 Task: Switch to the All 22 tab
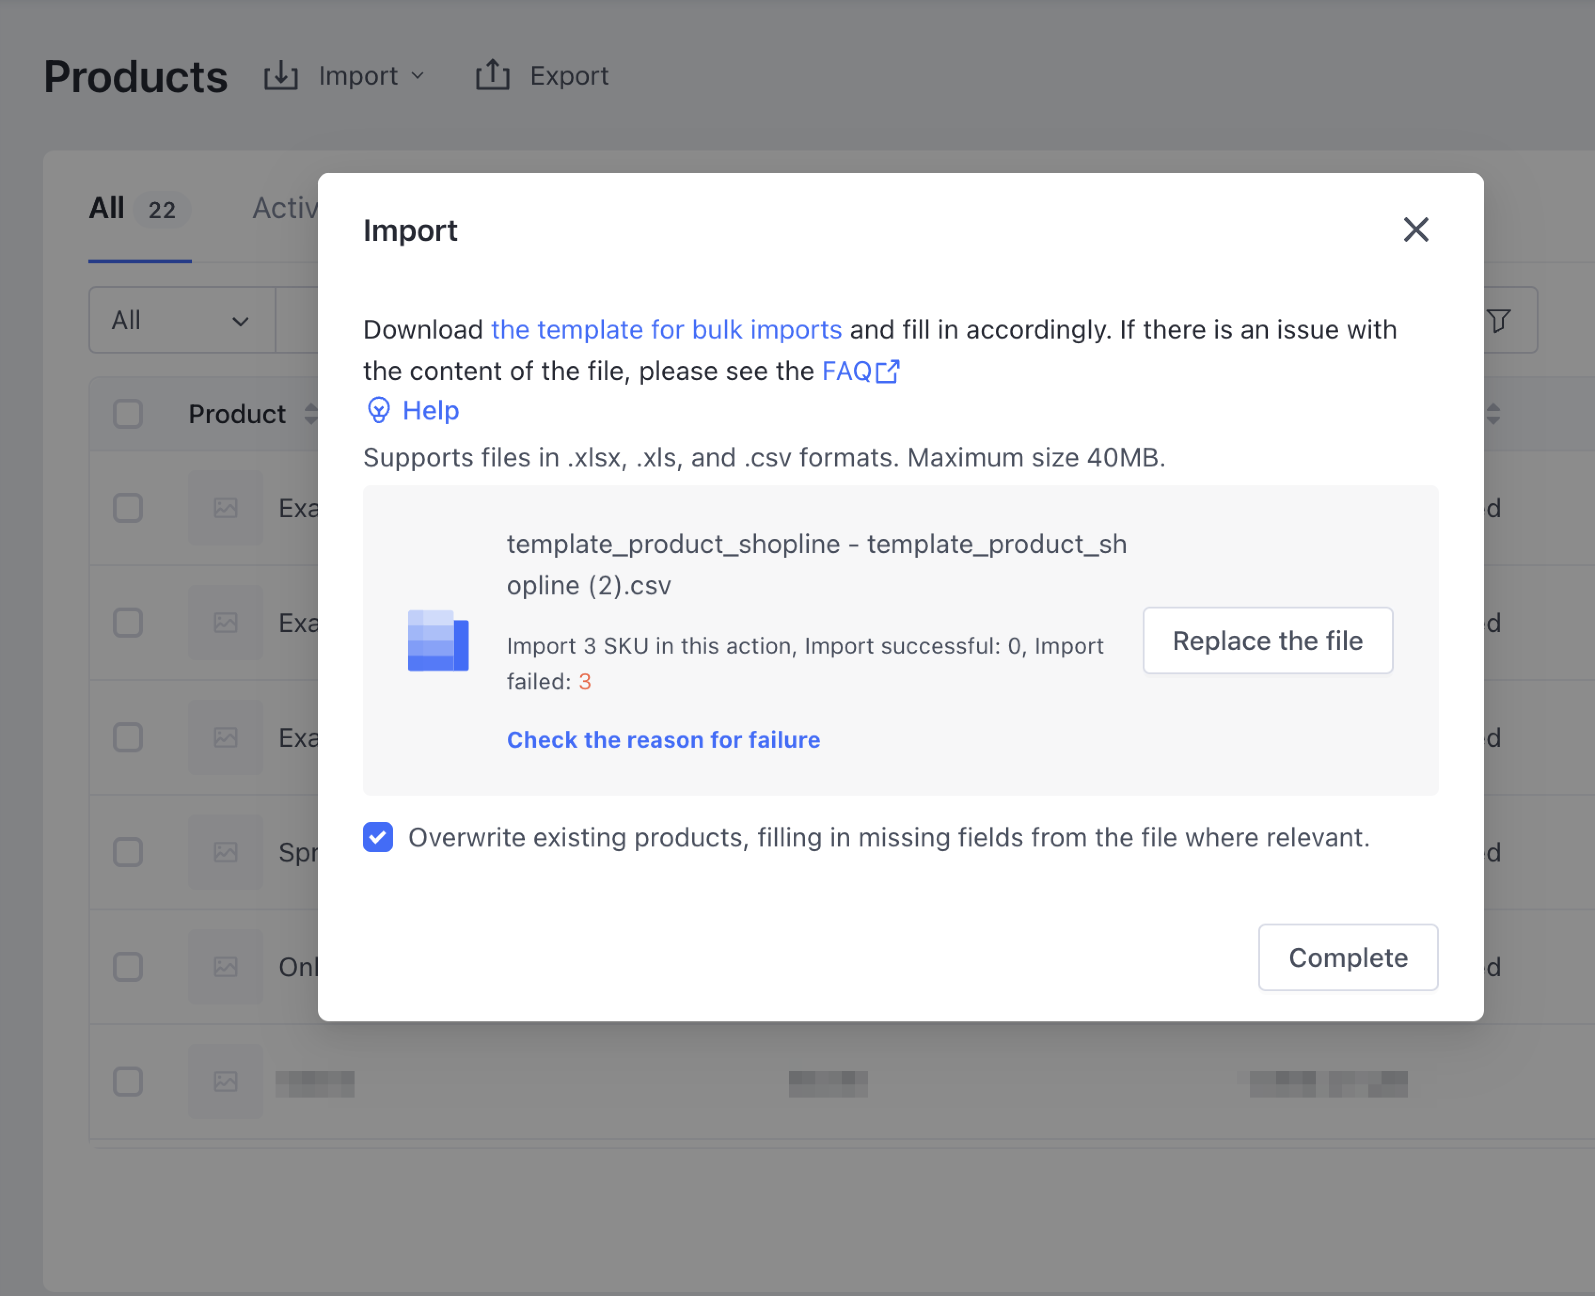(139, 209)
